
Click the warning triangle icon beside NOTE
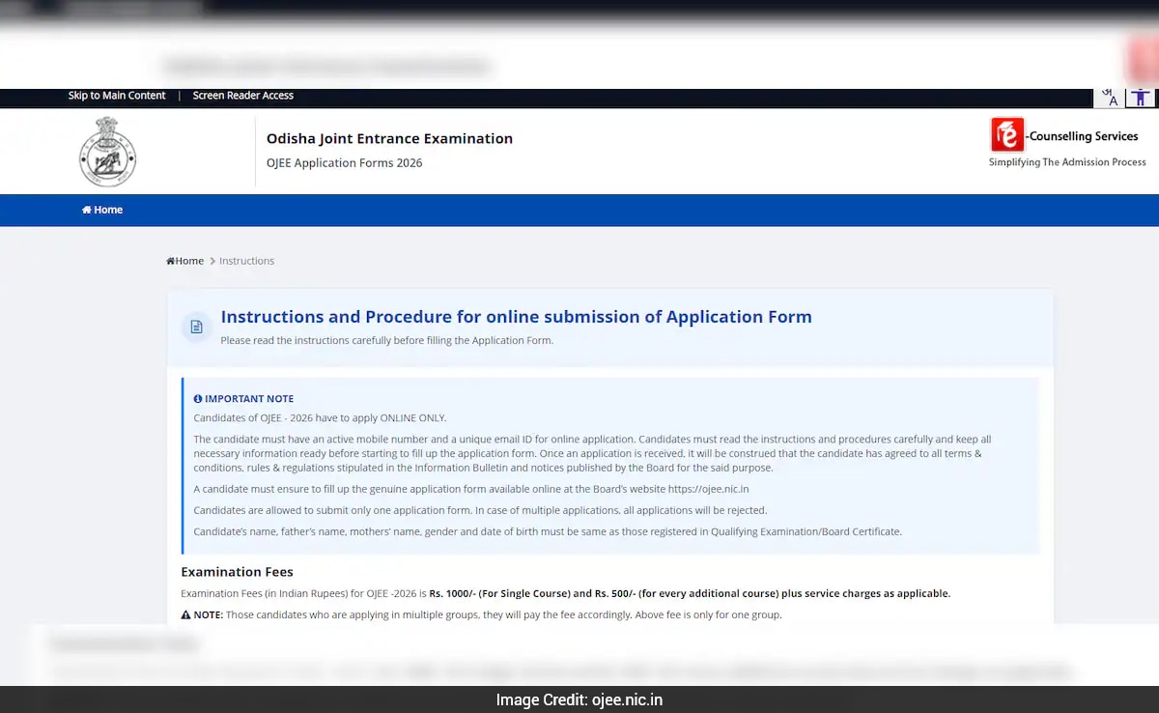click(186, 614)
